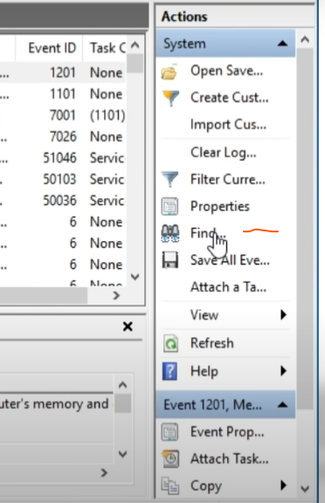Choose Attach Task To This Event
The image size is (325, 503).
pyautogui.click(x=230, y=459)
